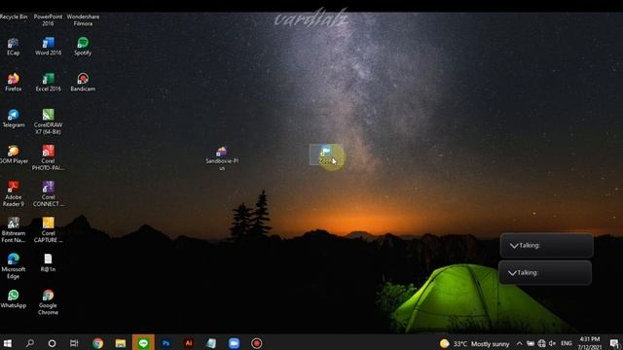Viewport: 623px width, 350px height.
Task: Open the Action Center notifications
Action: [x=614, y=343]
